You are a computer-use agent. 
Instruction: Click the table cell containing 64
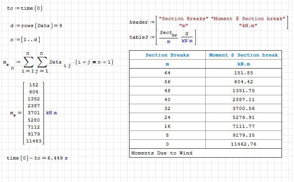167,72
